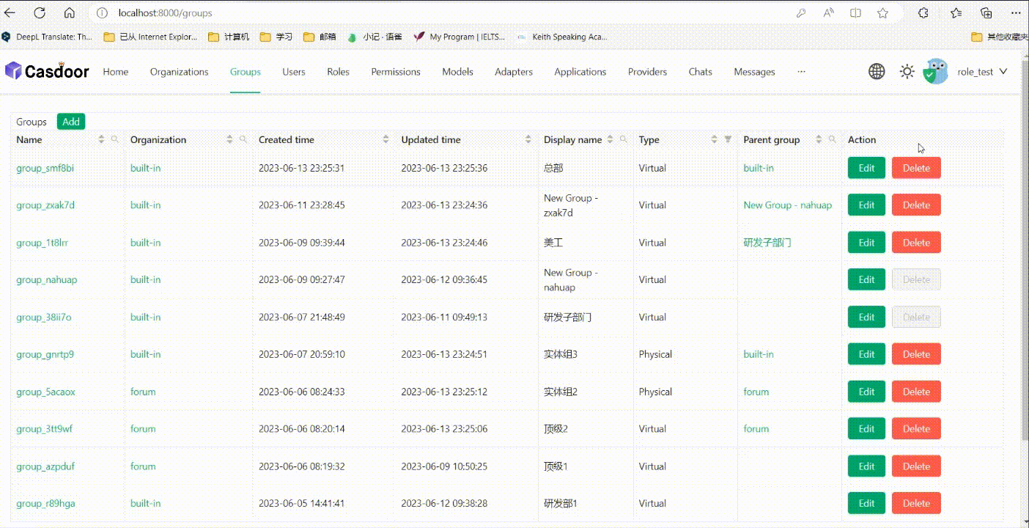Switch to the Users page

tap(293, 71)
